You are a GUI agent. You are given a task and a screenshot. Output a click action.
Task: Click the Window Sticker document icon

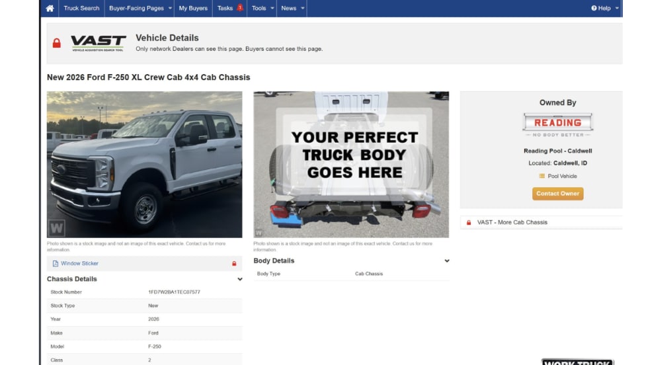tap(56, 263)
